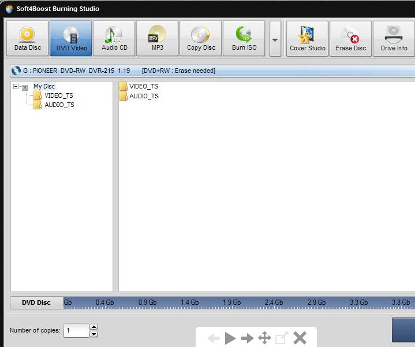This screenshot has width=415, height=347.
Task: Click the DVD Disc size selector button
Action: [x=36, y=302]
